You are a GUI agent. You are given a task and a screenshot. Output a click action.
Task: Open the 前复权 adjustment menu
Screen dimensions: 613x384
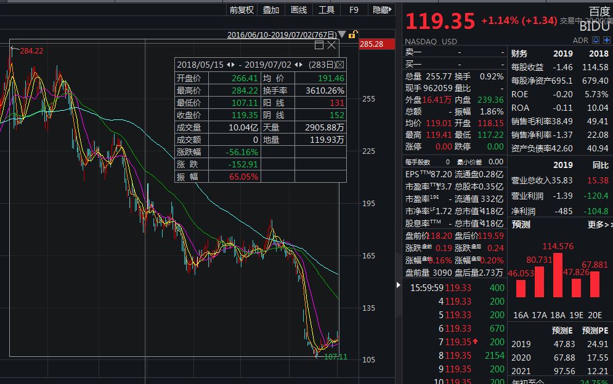(242, 10)
